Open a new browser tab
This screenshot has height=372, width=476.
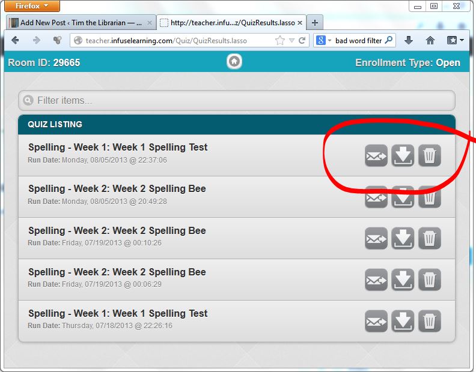click(x=315, y=23)
